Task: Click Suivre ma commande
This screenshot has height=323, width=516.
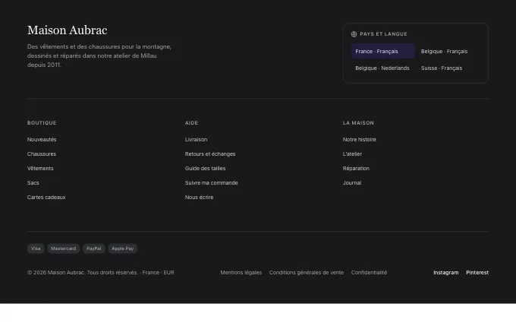Action: point(211,183)
